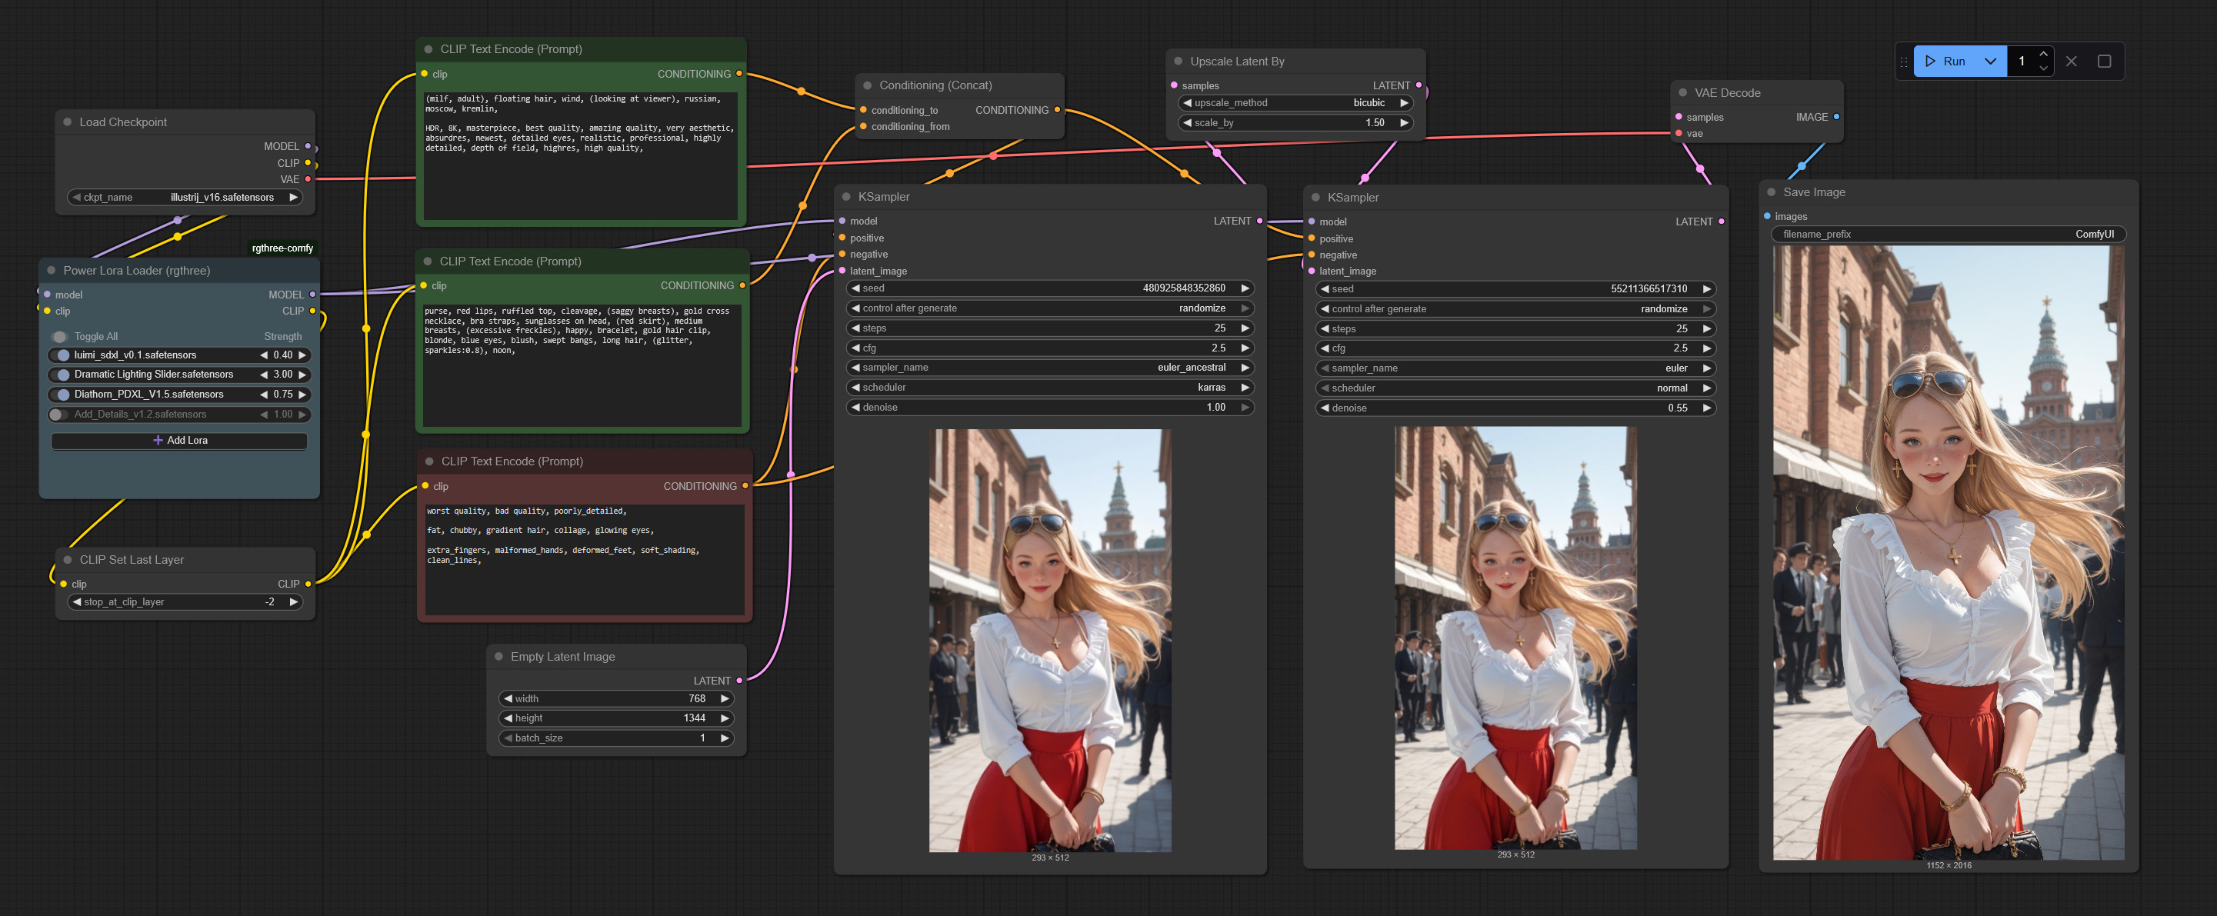Collapse the second KSampler node

[x=1316, y=198]
